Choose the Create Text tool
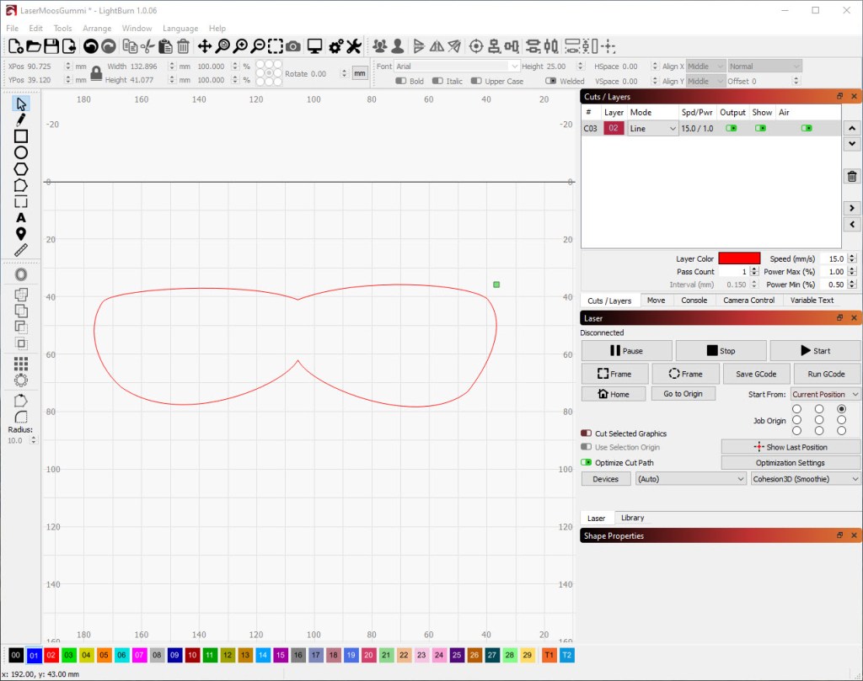 click(x=21, y=218)
